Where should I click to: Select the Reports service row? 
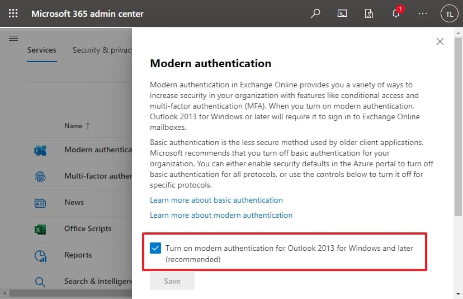[x=79, y=256]
